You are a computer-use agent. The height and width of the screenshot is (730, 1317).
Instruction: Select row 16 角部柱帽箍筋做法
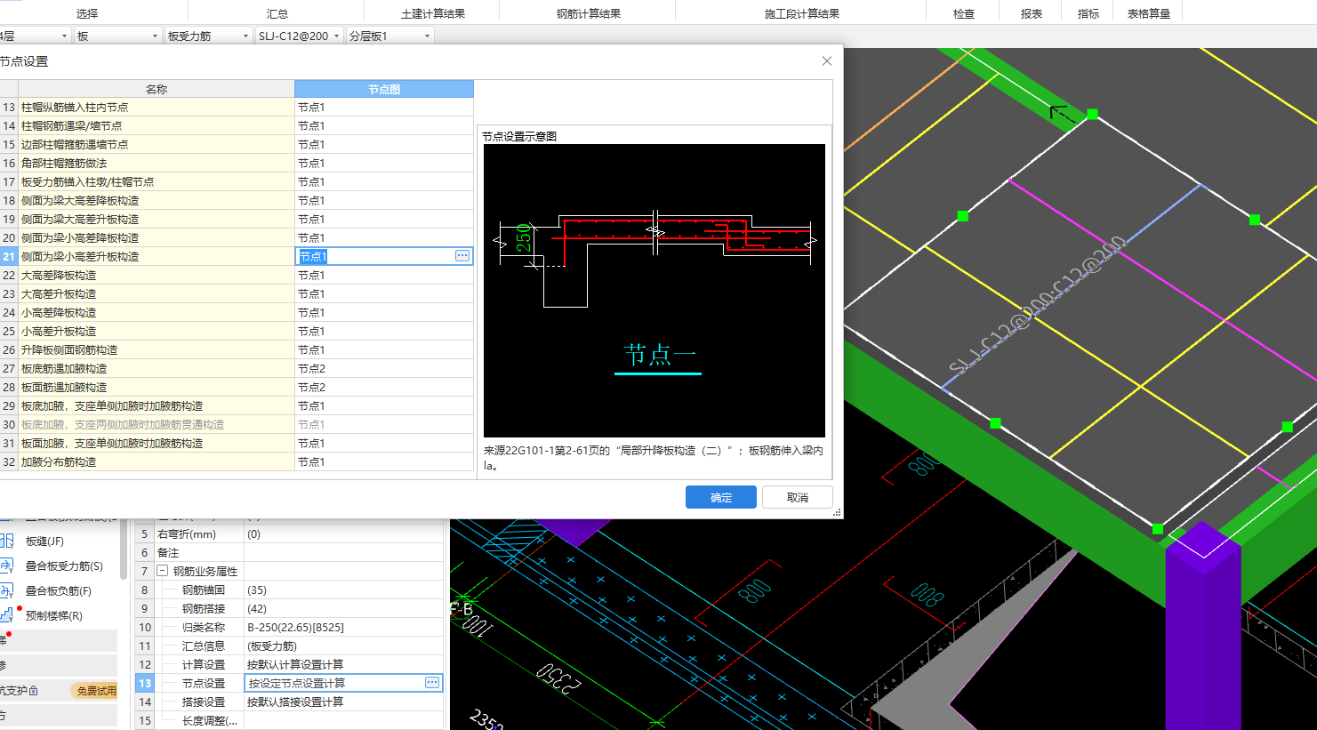tap(157, 163)
